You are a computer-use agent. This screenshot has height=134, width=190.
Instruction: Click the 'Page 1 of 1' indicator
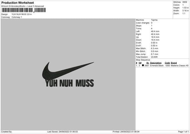click(x=183, y=132)
